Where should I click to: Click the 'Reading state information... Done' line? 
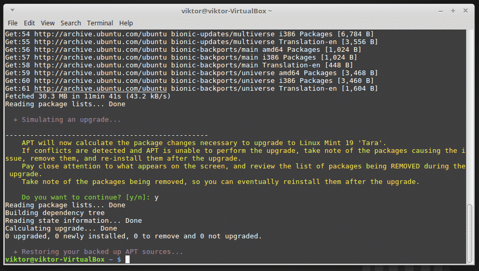(x=73, y=221)
